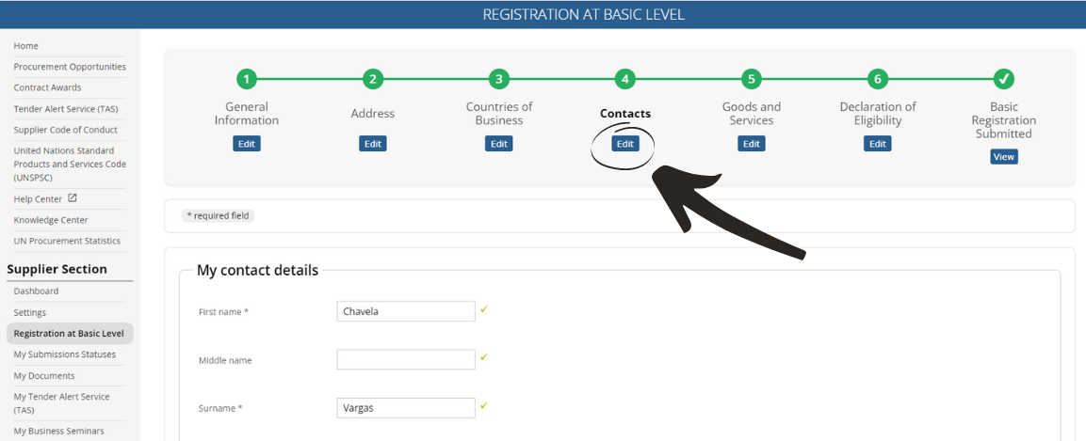1086x441 pixels.
Task: Open My Documents in Supplier Section
Action: (44, 376)
